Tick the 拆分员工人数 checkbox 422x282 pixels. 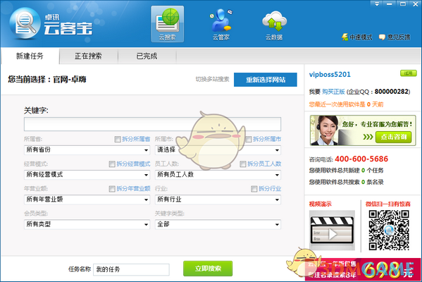point(243,164)
